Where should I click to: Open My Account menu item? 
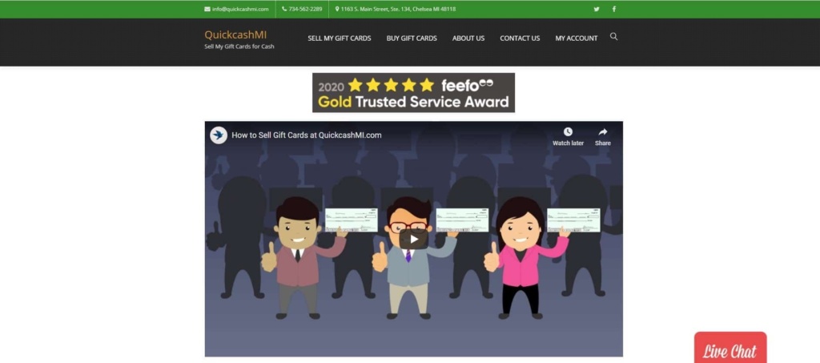577,38
